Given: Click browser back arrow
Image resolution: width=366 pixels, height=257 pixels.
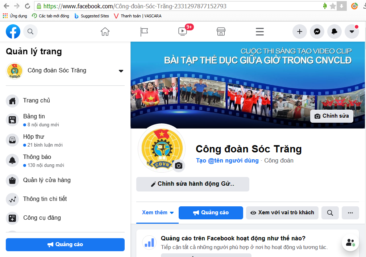Looking at the screenshot, I should 6,6.
